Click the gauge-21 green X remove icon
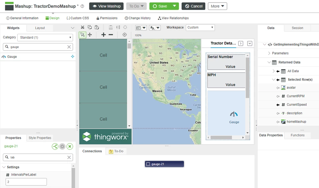The image size is (319, 188). tap(70, 146)
